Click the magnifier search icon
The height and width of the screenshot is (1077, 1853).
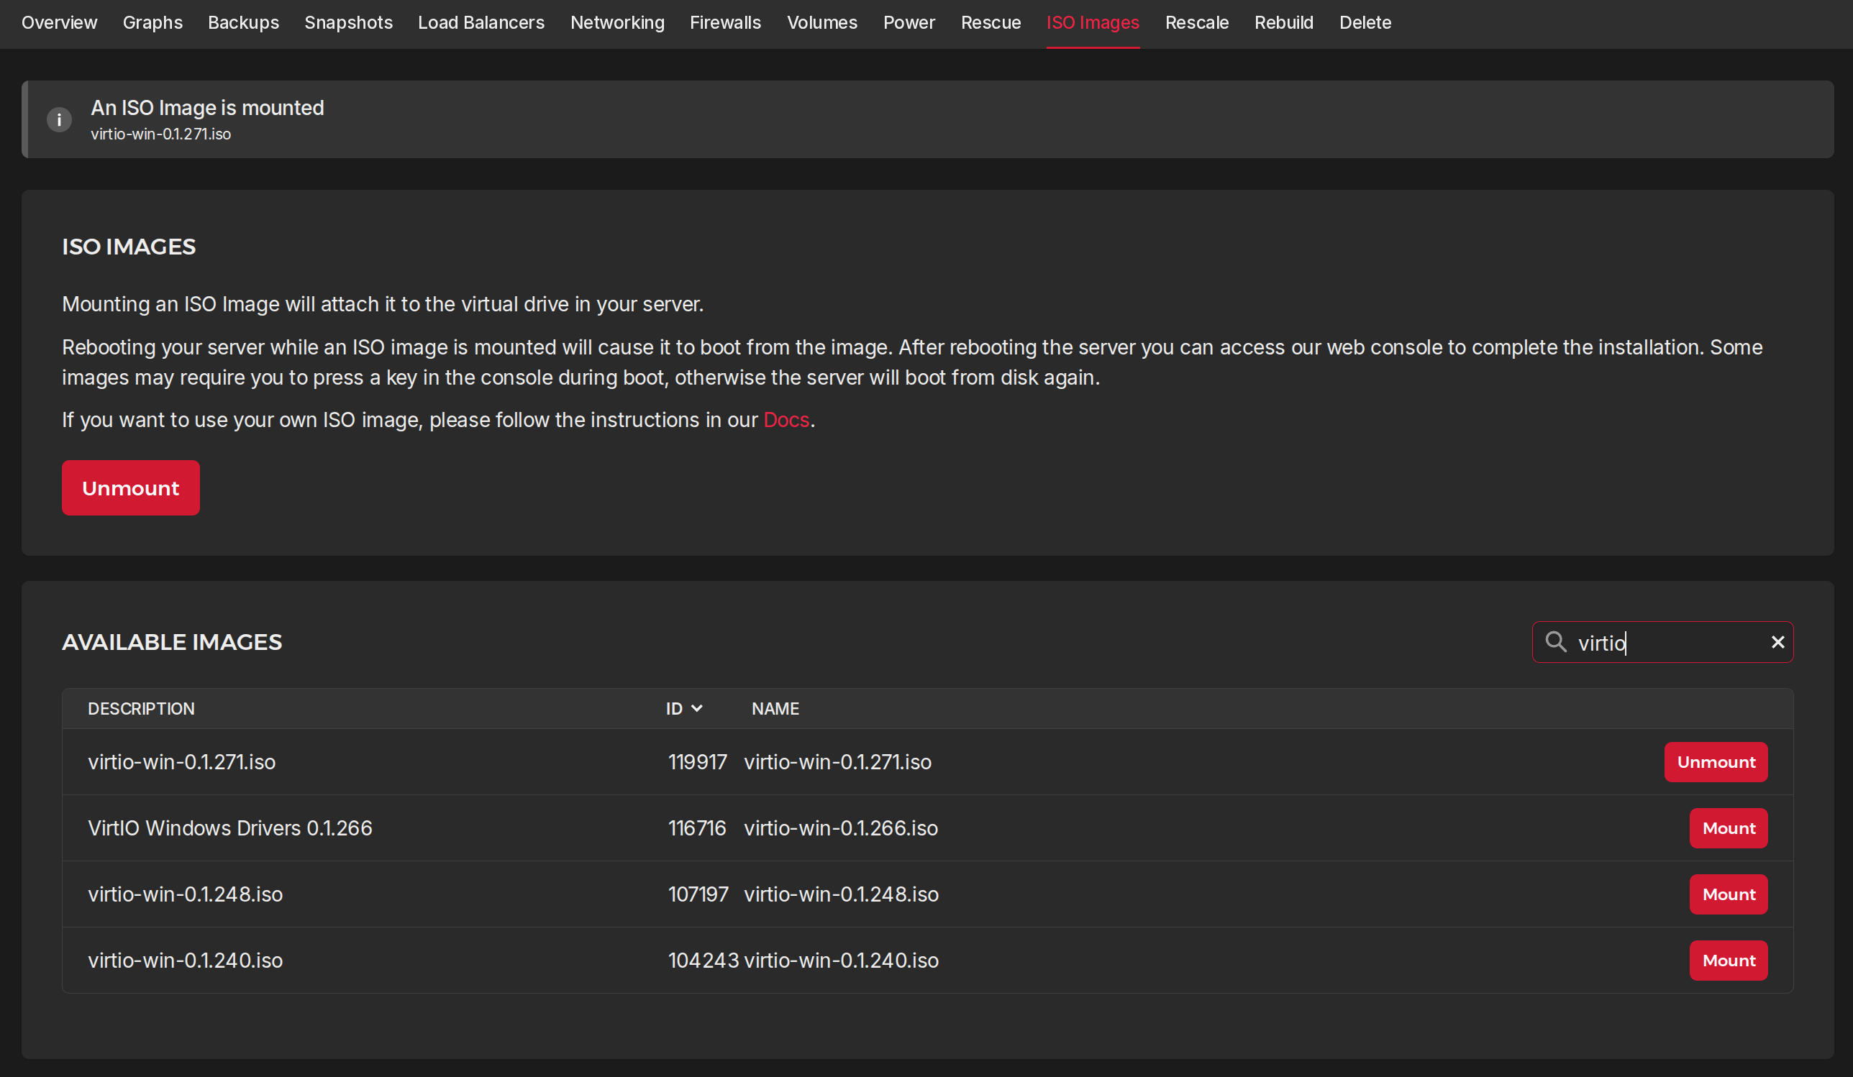point(1555,642)
